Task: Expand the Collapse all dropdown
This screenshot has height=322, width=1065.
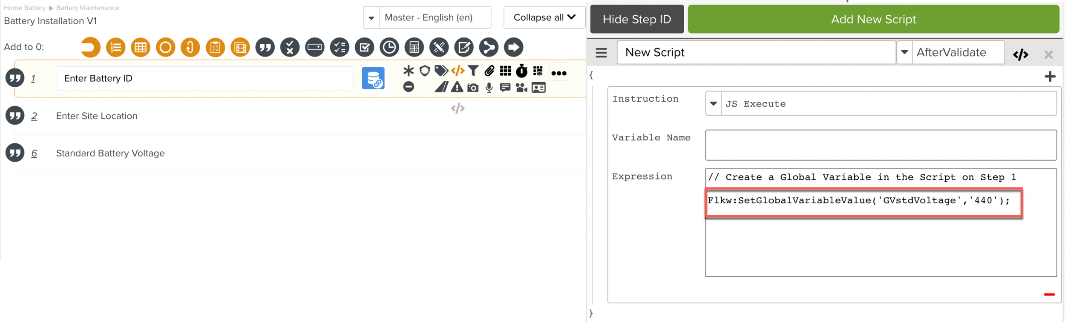Action: [544, 18]
